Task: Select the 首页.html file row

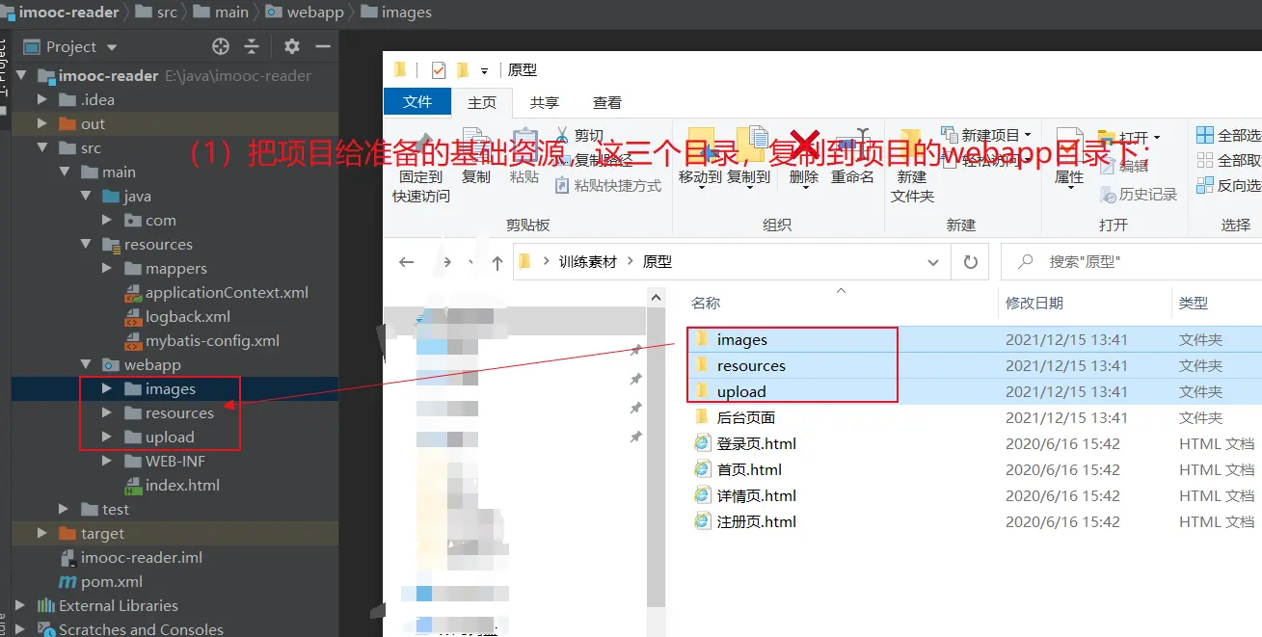Action: click(x=974, y=469)
